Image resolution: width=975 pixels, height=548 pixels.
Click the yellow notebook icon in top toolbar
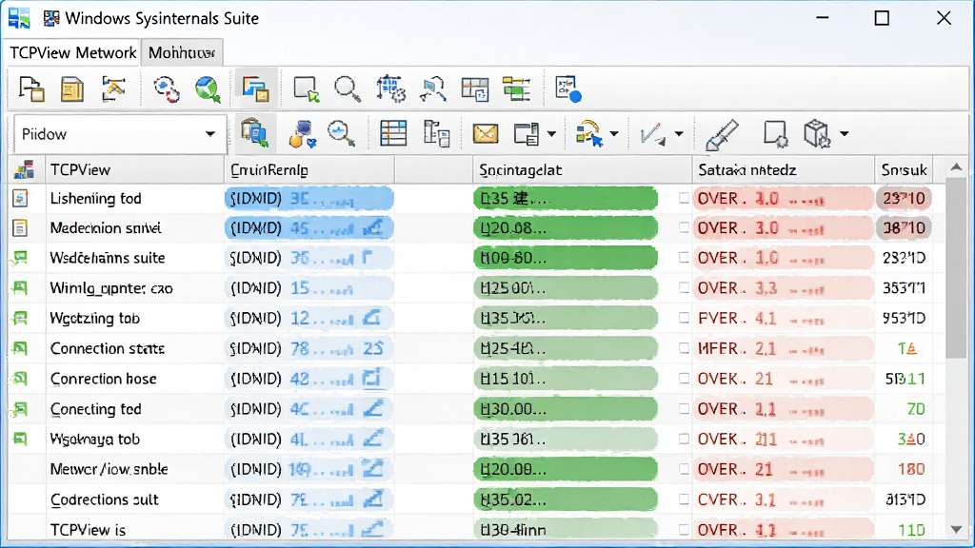click(72, 88)
